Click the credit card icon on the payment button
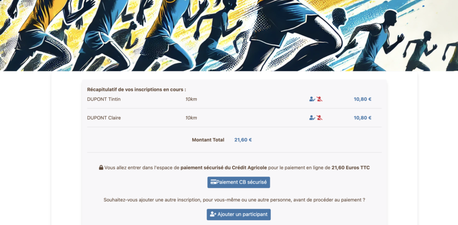Viewport: 458px width, 225px height. tap(213, 182)
